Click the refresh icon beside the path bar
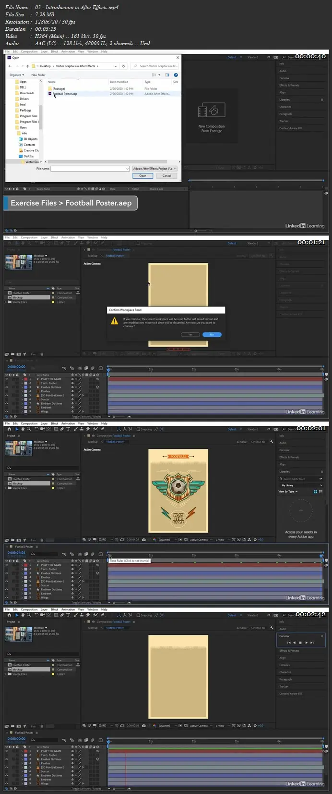Image resolution: width=332 pixels, height=794 pixels. [x=124, y=66]
